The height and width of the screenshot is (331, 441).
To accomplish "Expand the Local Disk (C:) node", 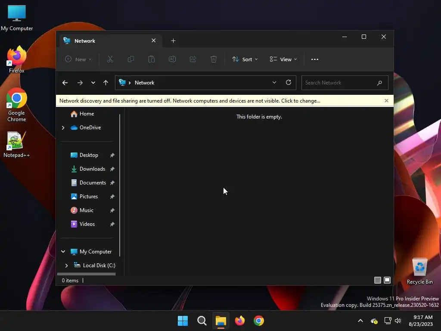I will pyautogui.click(x=66, y=265).
